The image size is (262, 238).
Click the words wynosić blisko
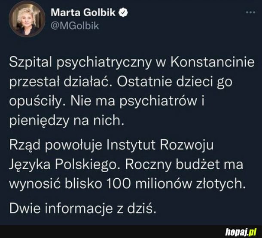[55, 184]
